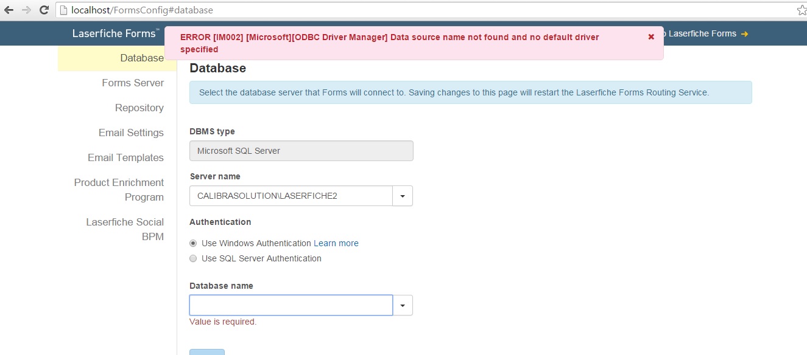This screenshot has height=355, width=807.
Task: Dismiss the ODBC error message
Action: coord(651,37)
